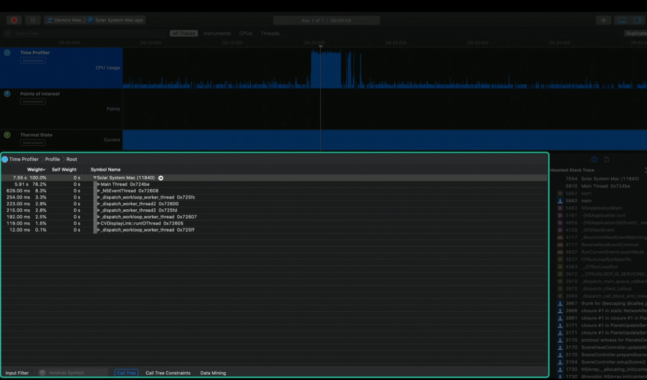Open Call Tree Constraints options
647x380 pixels.
(168, 373)
